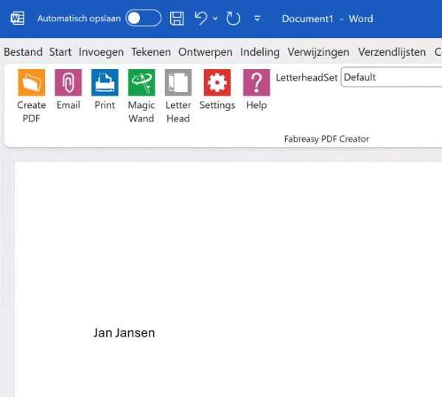Open the Verwijzingen ribbon tab
This screenshot has height=397, width=442.
click(319, 52)
